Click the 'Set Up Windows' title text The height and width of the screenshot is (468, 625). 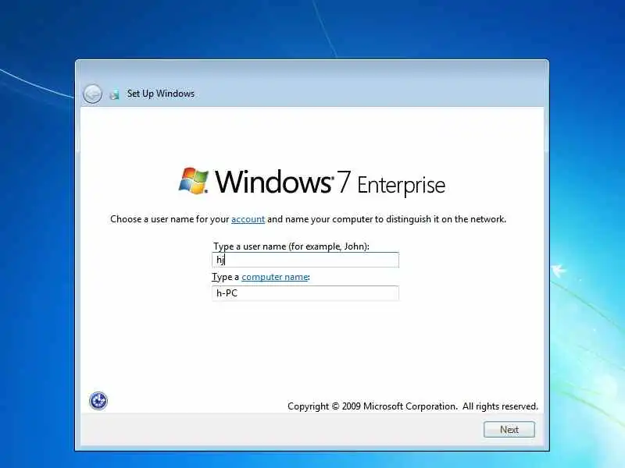tap(161, 94)
